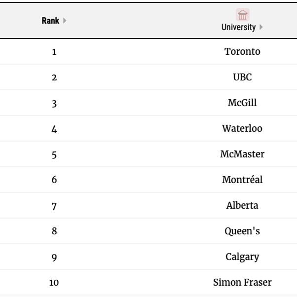Select Montréal in the rankings table
The image size is (297, 297).
tap(242, 180)
